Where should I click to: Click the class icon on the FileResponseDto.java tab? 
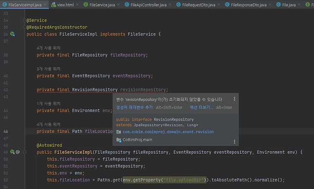[227, 5]
